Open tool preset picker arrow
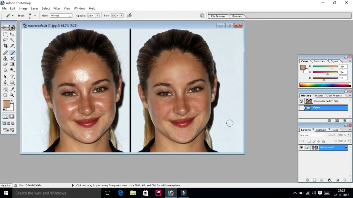The height and width of the screenshot is (198, 353). [12, 16]
